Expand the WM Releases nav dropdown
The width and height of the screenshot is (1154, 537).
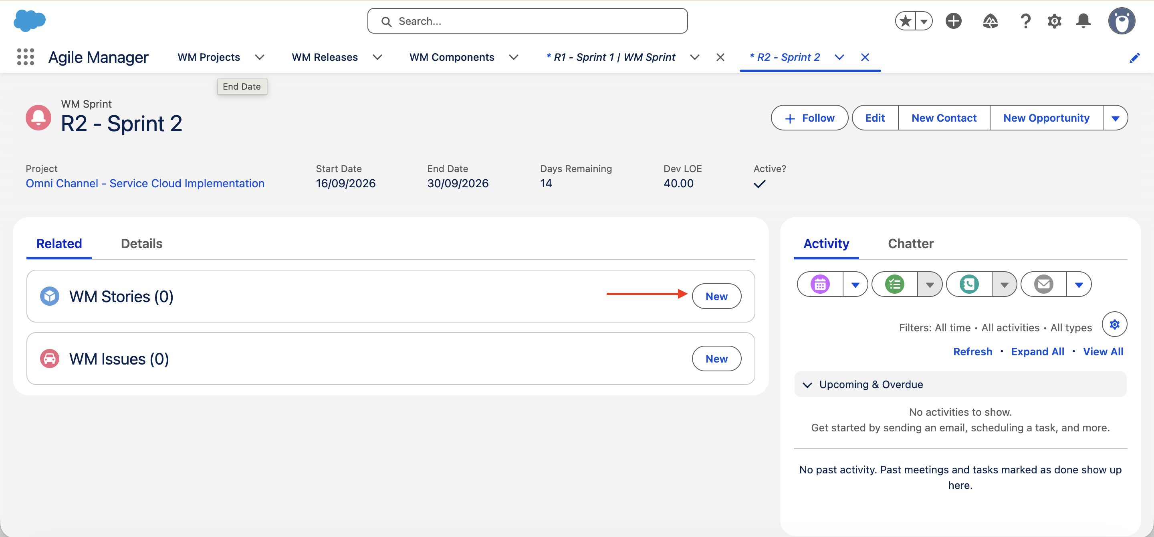tap(377, 57)
